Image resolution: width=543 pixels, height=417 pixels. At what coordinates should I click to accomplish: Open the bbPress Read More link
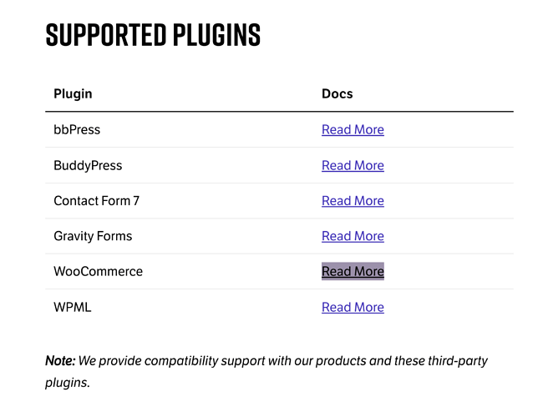pos(353,130)
